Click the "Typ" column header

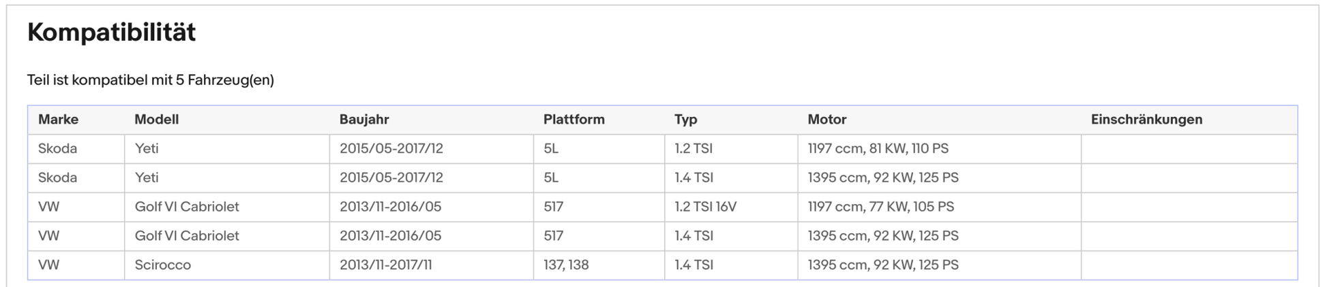pyautogui.click(x=685, y=120)
